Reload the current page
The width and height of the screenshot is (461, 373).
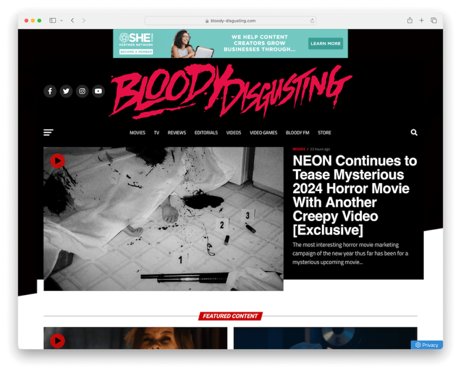click(x=312, y=21)
